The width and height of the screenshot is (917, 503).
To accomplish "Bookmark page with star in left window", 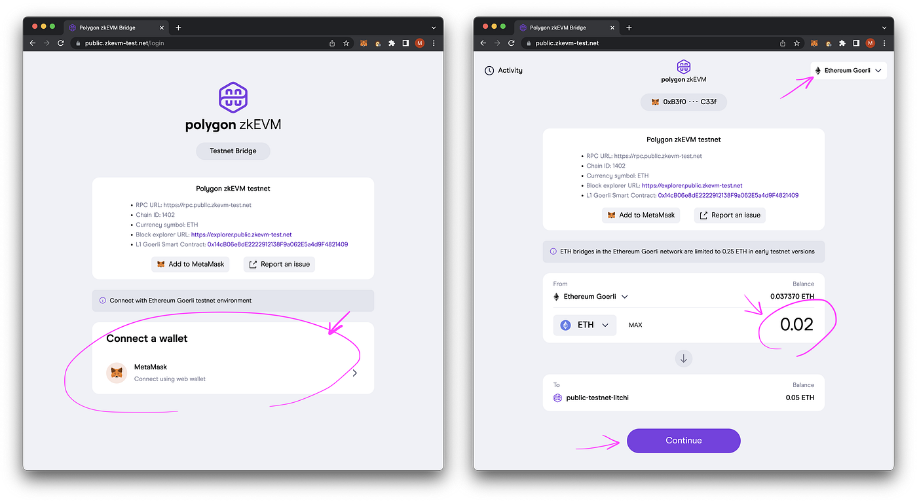I will (346, 43).
